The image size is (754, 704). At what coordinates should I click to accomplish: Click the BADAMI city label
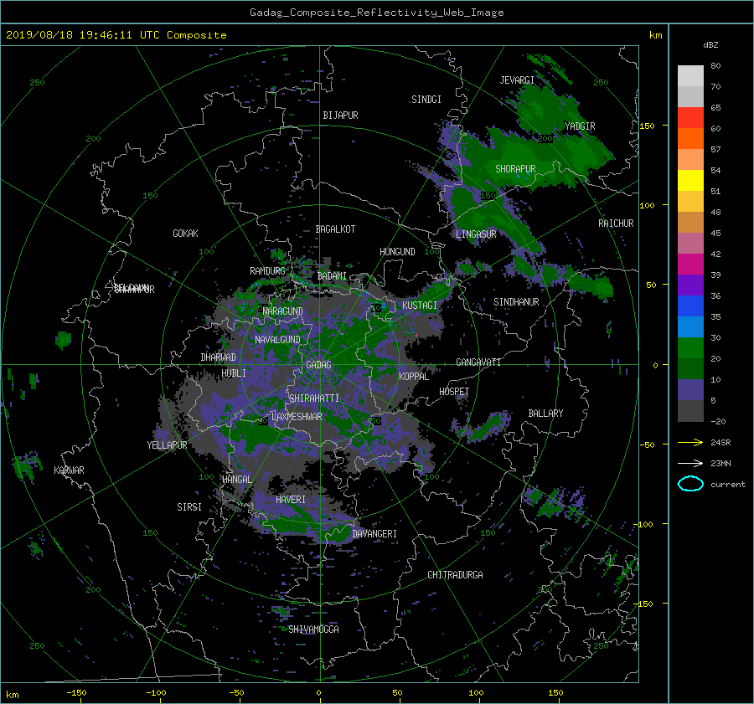click(332, 276)
